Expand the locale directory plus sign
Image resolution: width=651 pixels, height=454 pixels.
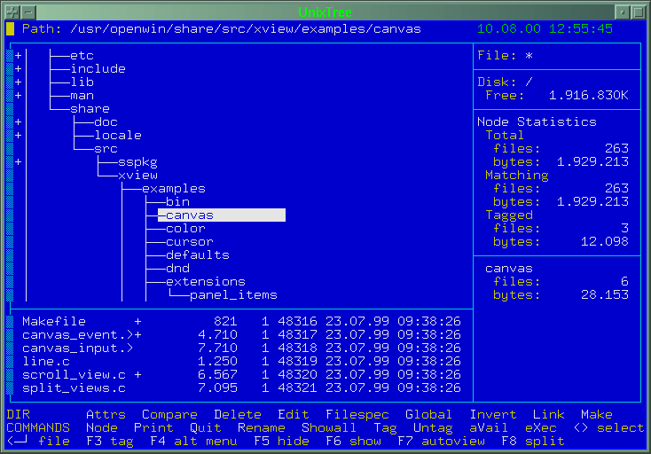(x=19, y=135)
